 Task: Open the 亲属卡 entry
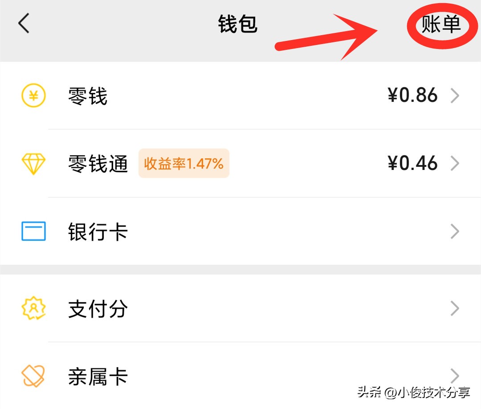coord(98,377)
